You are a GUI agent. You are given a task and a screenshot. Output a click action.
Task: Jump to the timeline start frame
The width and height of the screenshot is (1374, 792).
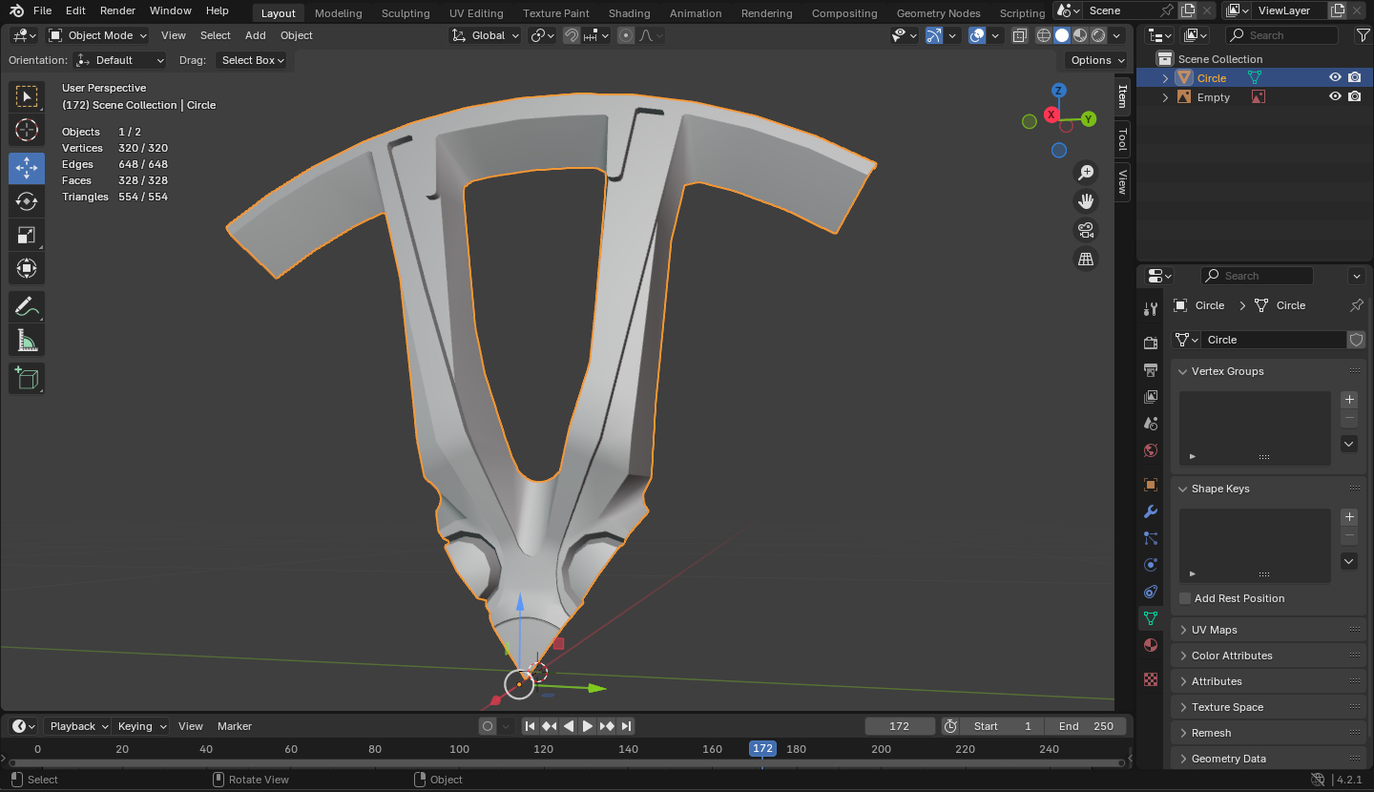[x=531, y=726]
